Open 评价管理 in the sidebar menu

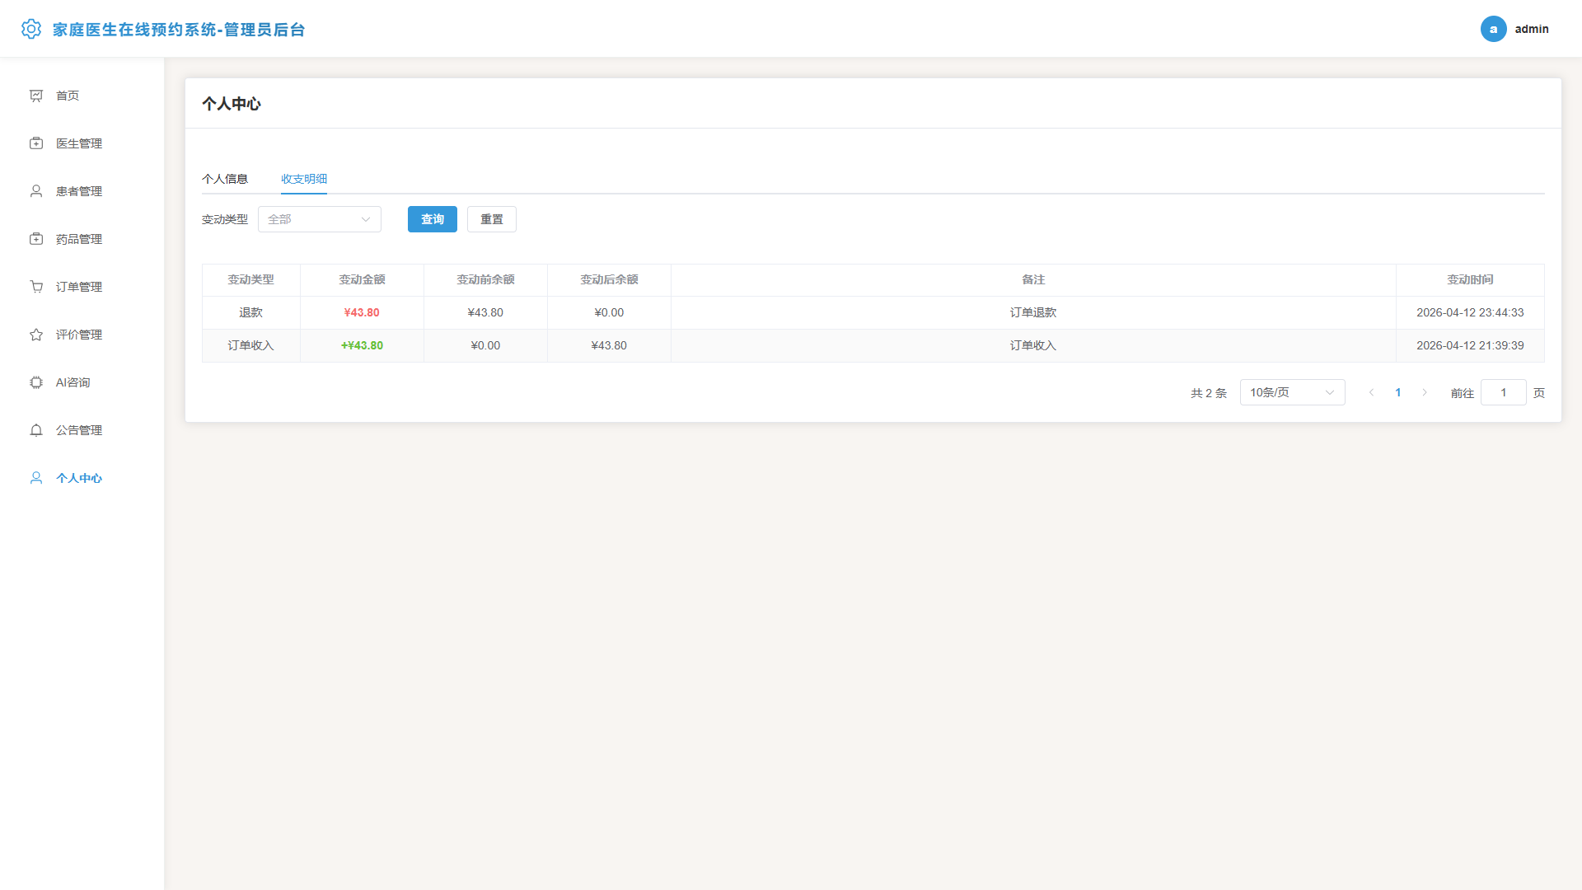pos(82,335)
